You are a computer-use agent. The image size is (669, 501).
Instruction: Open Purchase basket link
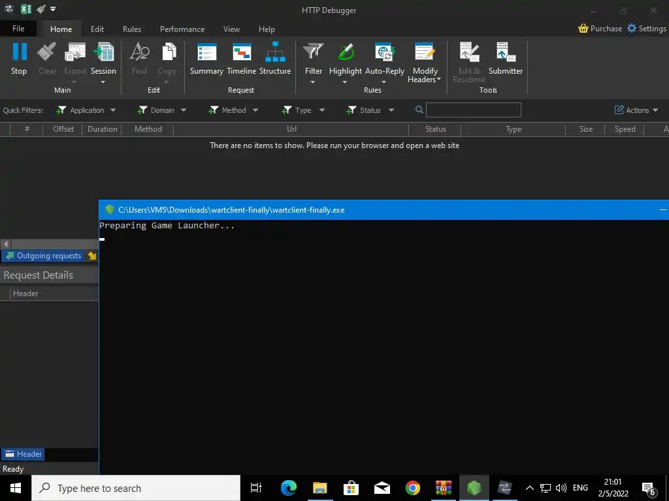pyautogui.click(x=600, y=29)
